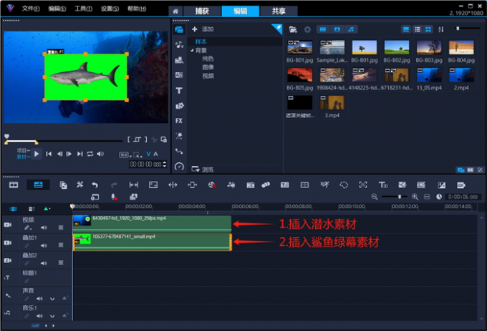This screenshot has width=487, height=331.
Task: Open the Sound library panel icon
Action: 179,44
